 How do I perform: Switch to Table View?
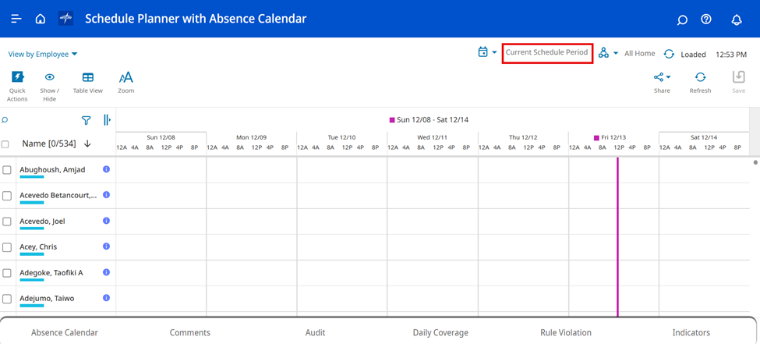(88, 83)
